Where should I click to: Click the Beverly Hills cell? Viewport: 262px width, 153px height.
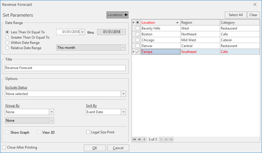pyautogui.click(x=161, y=28)
